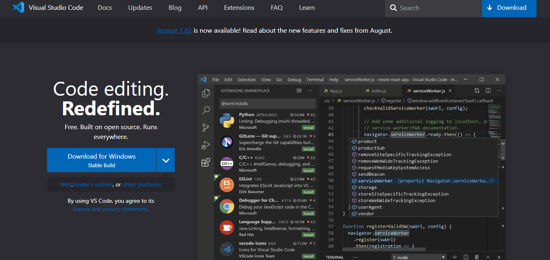Click the Python extension logo
550x260 pixels.
tap(227, 121)
